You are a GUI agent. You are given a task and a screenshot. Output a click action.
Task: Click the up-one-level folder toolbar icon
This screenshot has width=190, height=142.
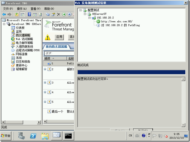[x=17, y=14]
